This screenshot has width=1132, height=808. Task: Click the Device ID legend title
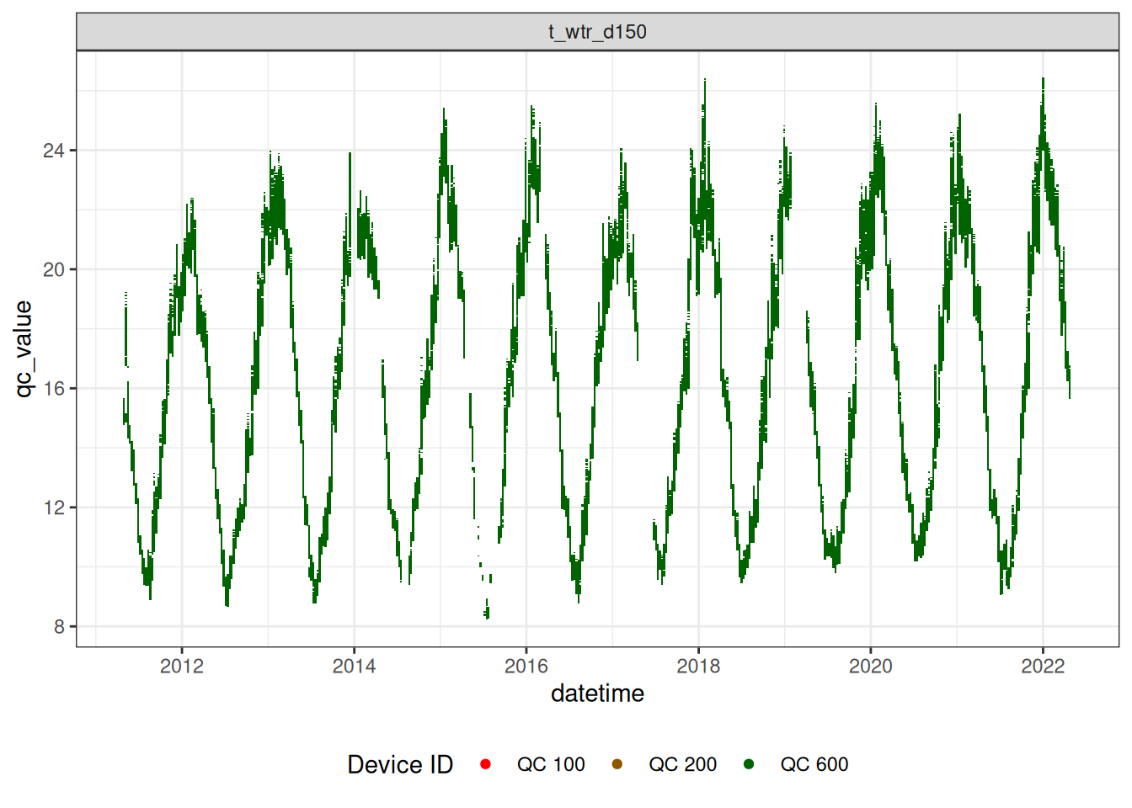(400, 764)
